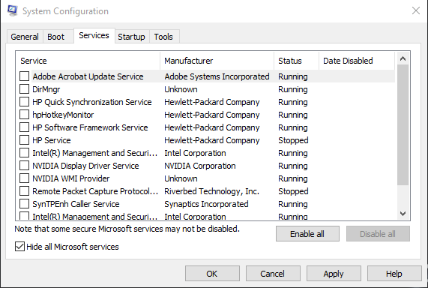Click the list's scroll down arrow
The width and height of the screenshot is (428, 288).
tap(403, 214)
